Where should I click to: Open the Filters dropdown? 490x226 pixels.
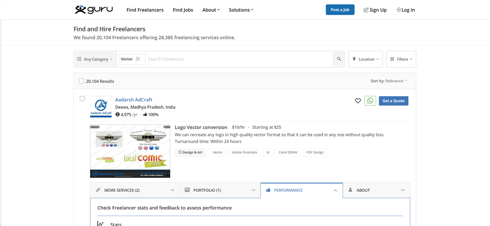point(401,59)
